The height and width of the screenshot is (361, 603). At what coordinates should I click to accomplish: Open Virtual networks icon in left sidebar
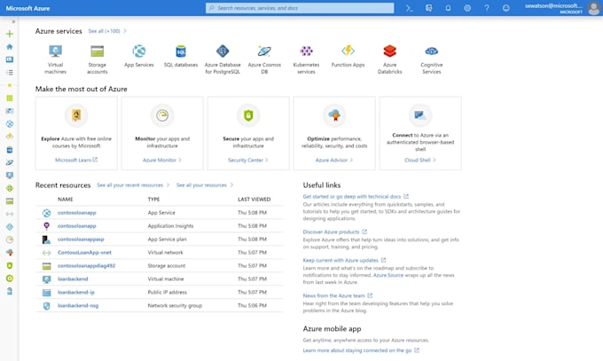pos(10,214)
